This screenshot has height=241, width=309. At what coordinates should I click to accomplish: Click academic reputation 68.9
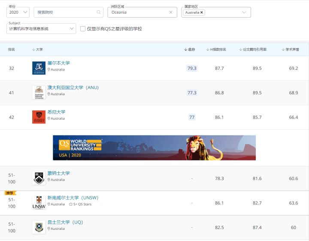(294, 93)
